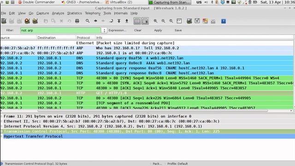Select DNS query 0xaf56 A web1.net192.lan
Image resolution: width=295 pixels, height=166 pixels.
click(147, 58)
